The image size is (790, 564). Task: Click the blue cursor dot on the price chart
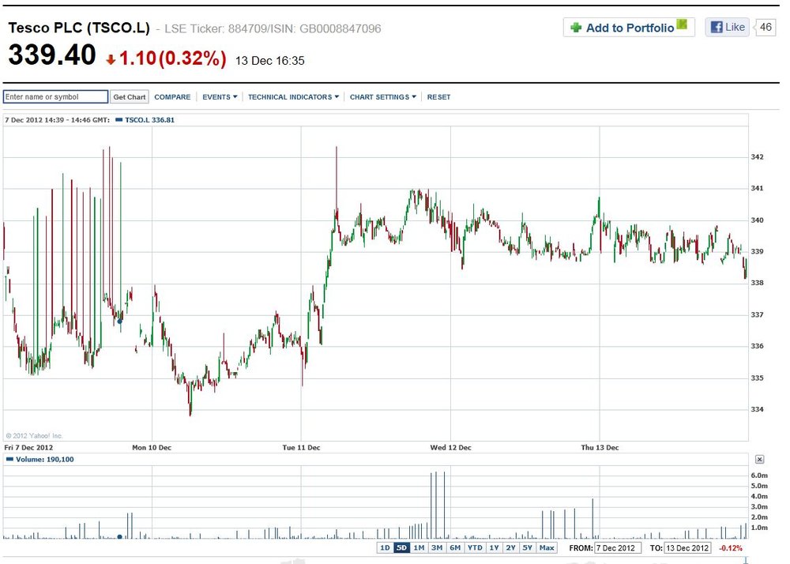[120, 321]
